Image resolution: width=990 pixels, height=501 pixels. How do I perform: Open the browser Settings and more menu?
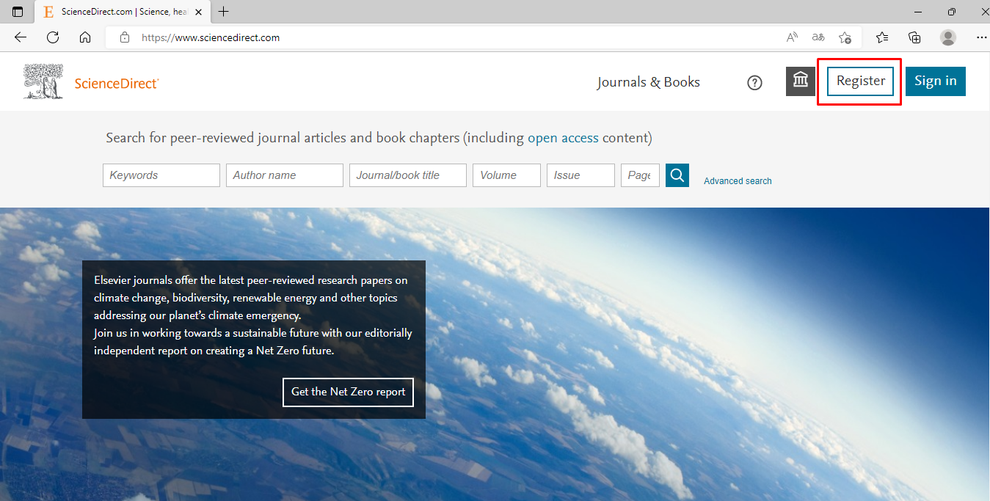click(981, 37)
